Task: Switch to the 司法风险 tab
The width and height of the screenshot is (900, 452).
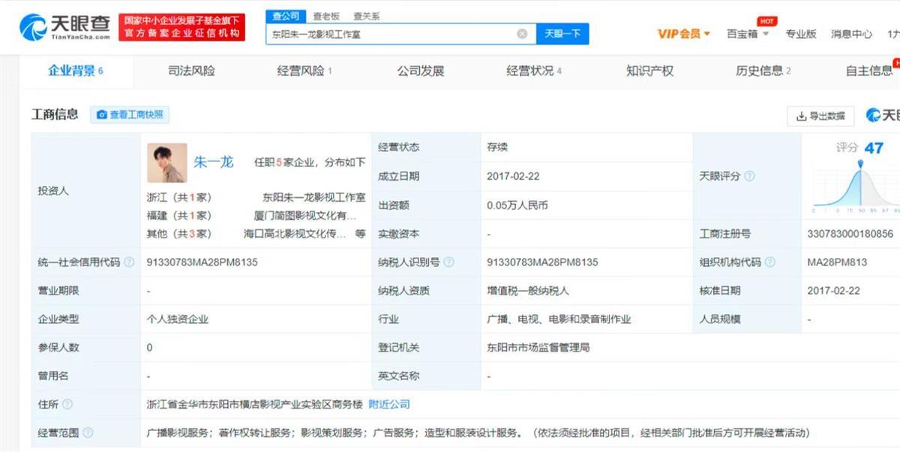Action: [191, 71]
